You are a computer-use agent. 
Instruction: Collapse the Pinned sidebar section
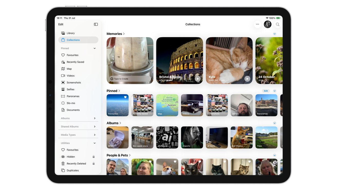pos(95,48)
